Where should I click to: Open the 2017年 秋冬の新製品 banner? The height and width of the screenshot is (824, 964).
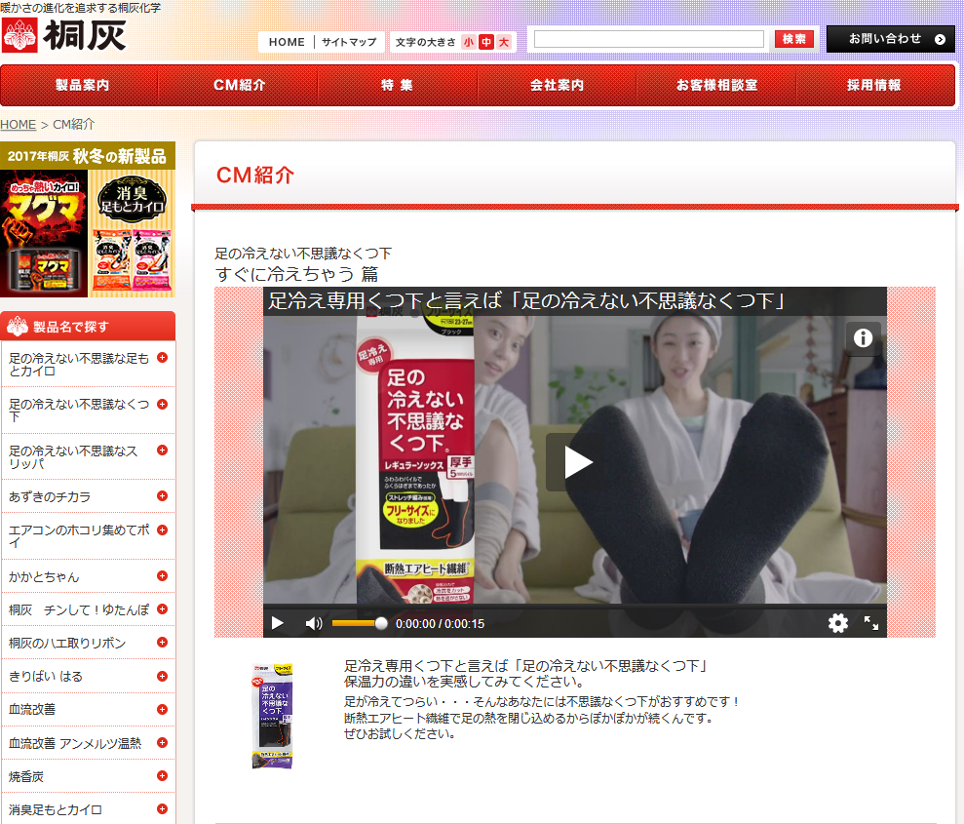[x=88, y=219]
